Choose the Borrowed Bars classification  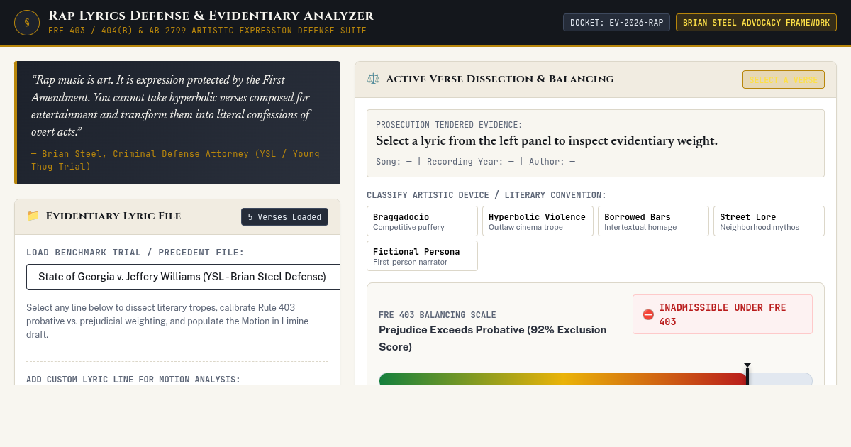pos(653,221)
